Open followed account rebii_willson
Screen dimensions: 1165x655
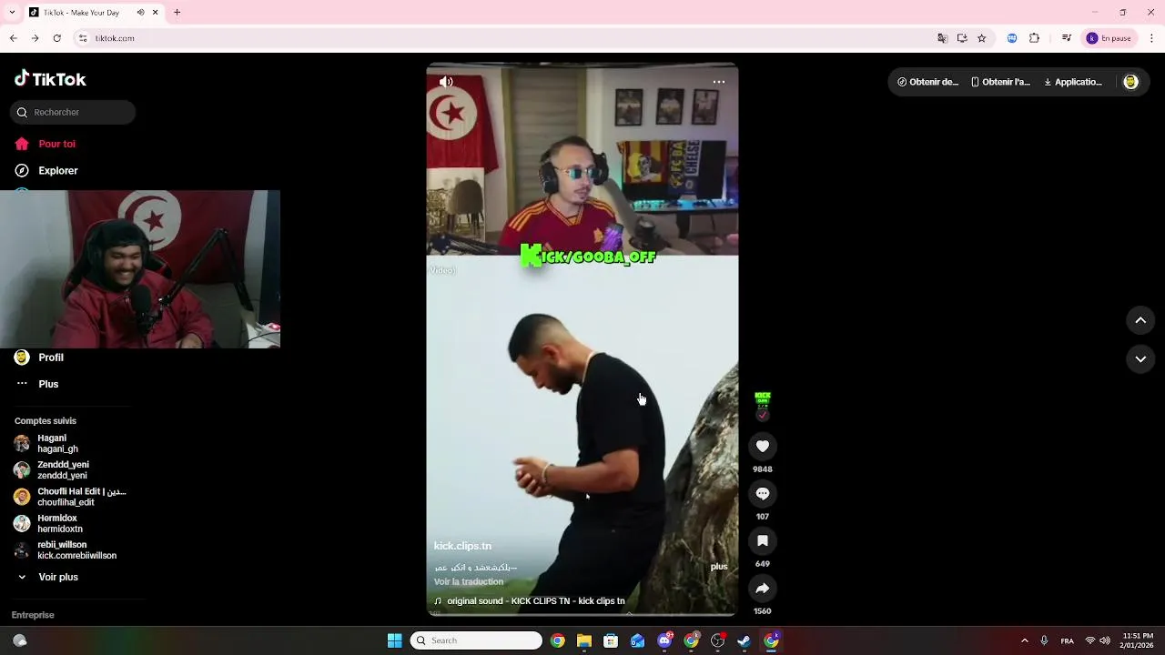click(x=66, y=549)
